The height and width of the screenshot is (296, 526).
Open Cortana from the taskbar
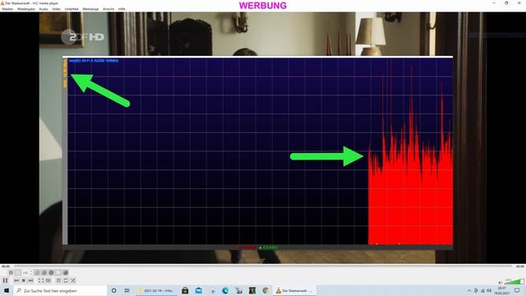coord(113,290)
